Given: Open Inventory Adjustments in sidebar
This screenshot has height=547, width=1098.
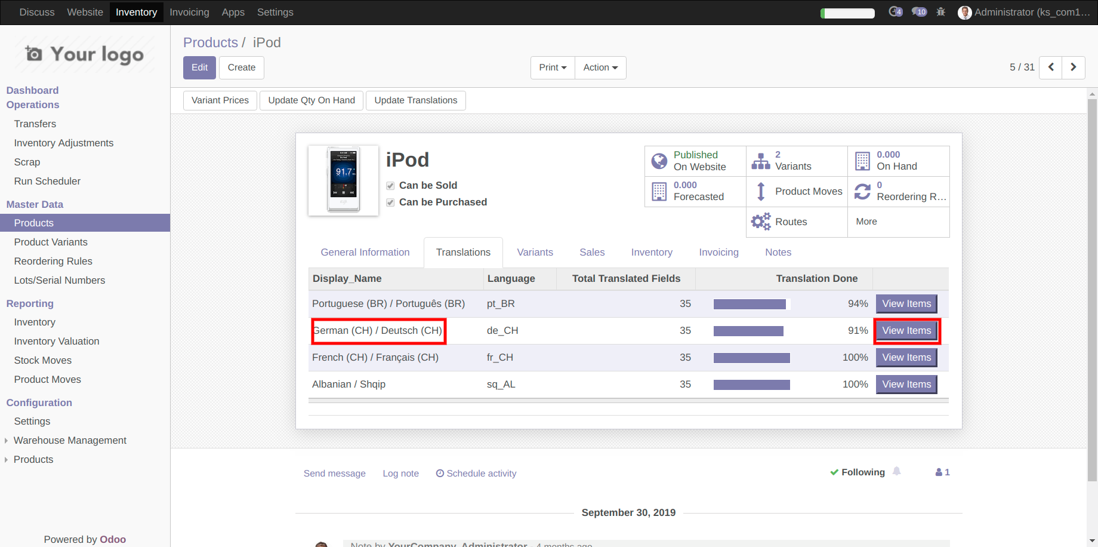Looking at the screenshot, I should tap(64, 143).
